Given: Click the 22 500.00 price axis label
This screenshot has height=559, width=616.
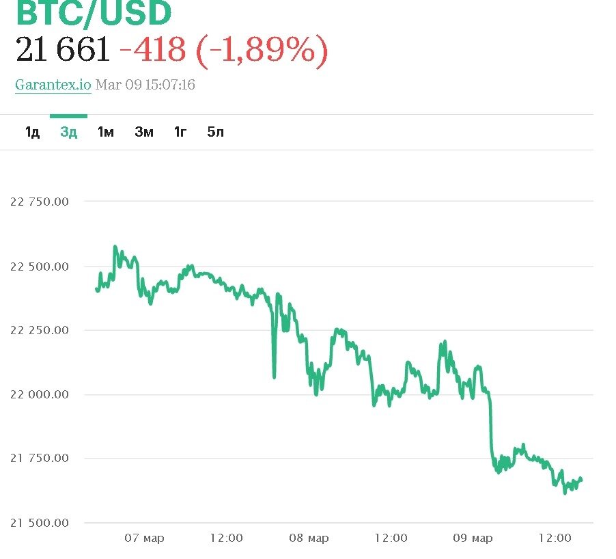Looking at the screenshot, I should [x=40, y=267].
